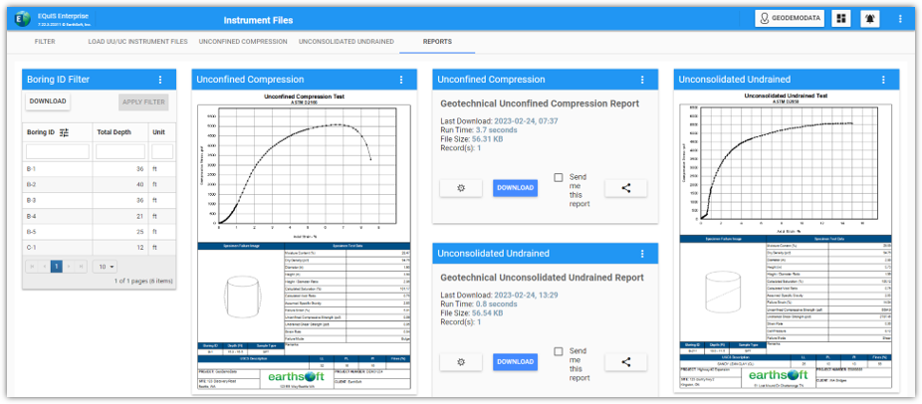Go to previous page in Boring grid pager
This screenshot has width=922, height=404.
[44, 267]
